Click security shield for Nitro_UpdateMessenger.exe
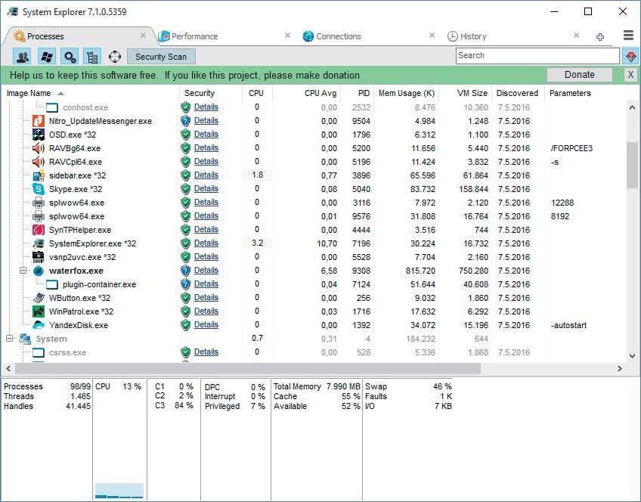This screenshot has height=502, width=641. point(186,121)
